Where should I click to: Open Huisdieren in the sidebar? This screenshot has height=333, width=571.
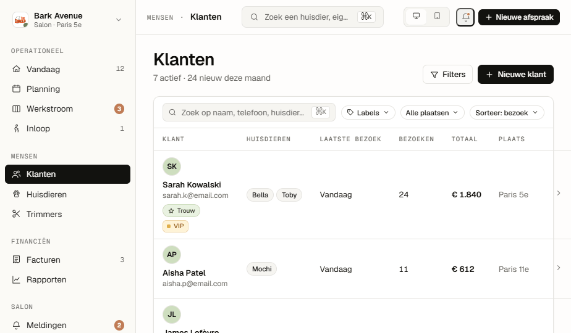coord(68,194)
